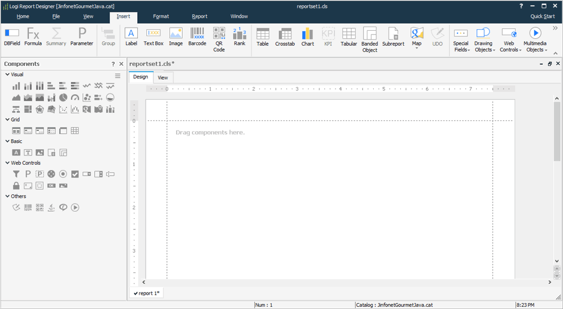Select the Check Box web control component
Image resolution: width=563 pixels, height=309 pixels.
tap(74, 174)
